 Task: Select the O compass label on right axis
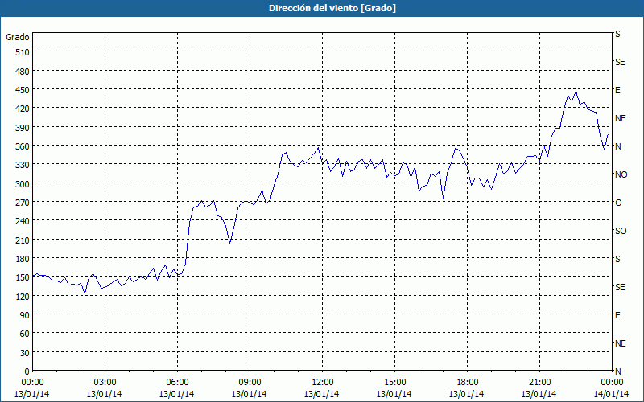(x=618, y=203)
